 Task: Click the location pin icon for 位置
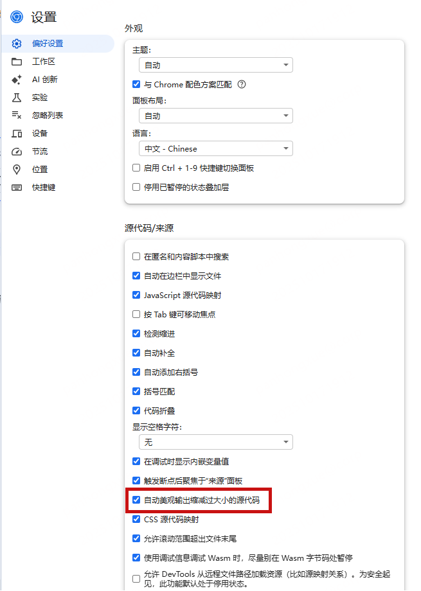click(x=17, y=170)
